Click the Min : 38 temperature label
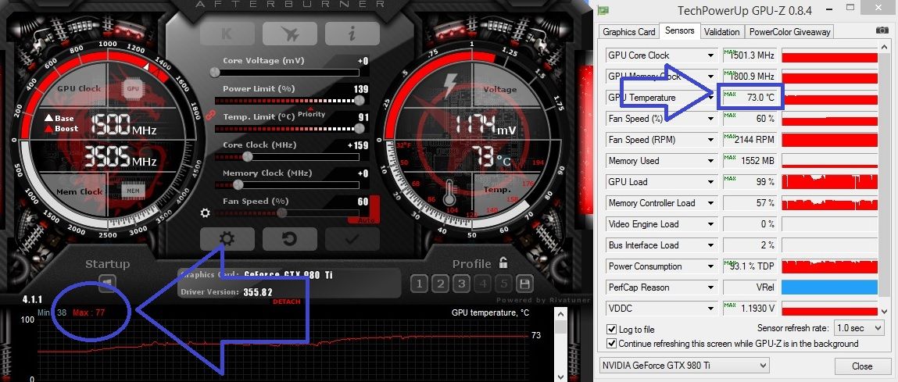Screen dimensions: 898x382 (52, 312)
